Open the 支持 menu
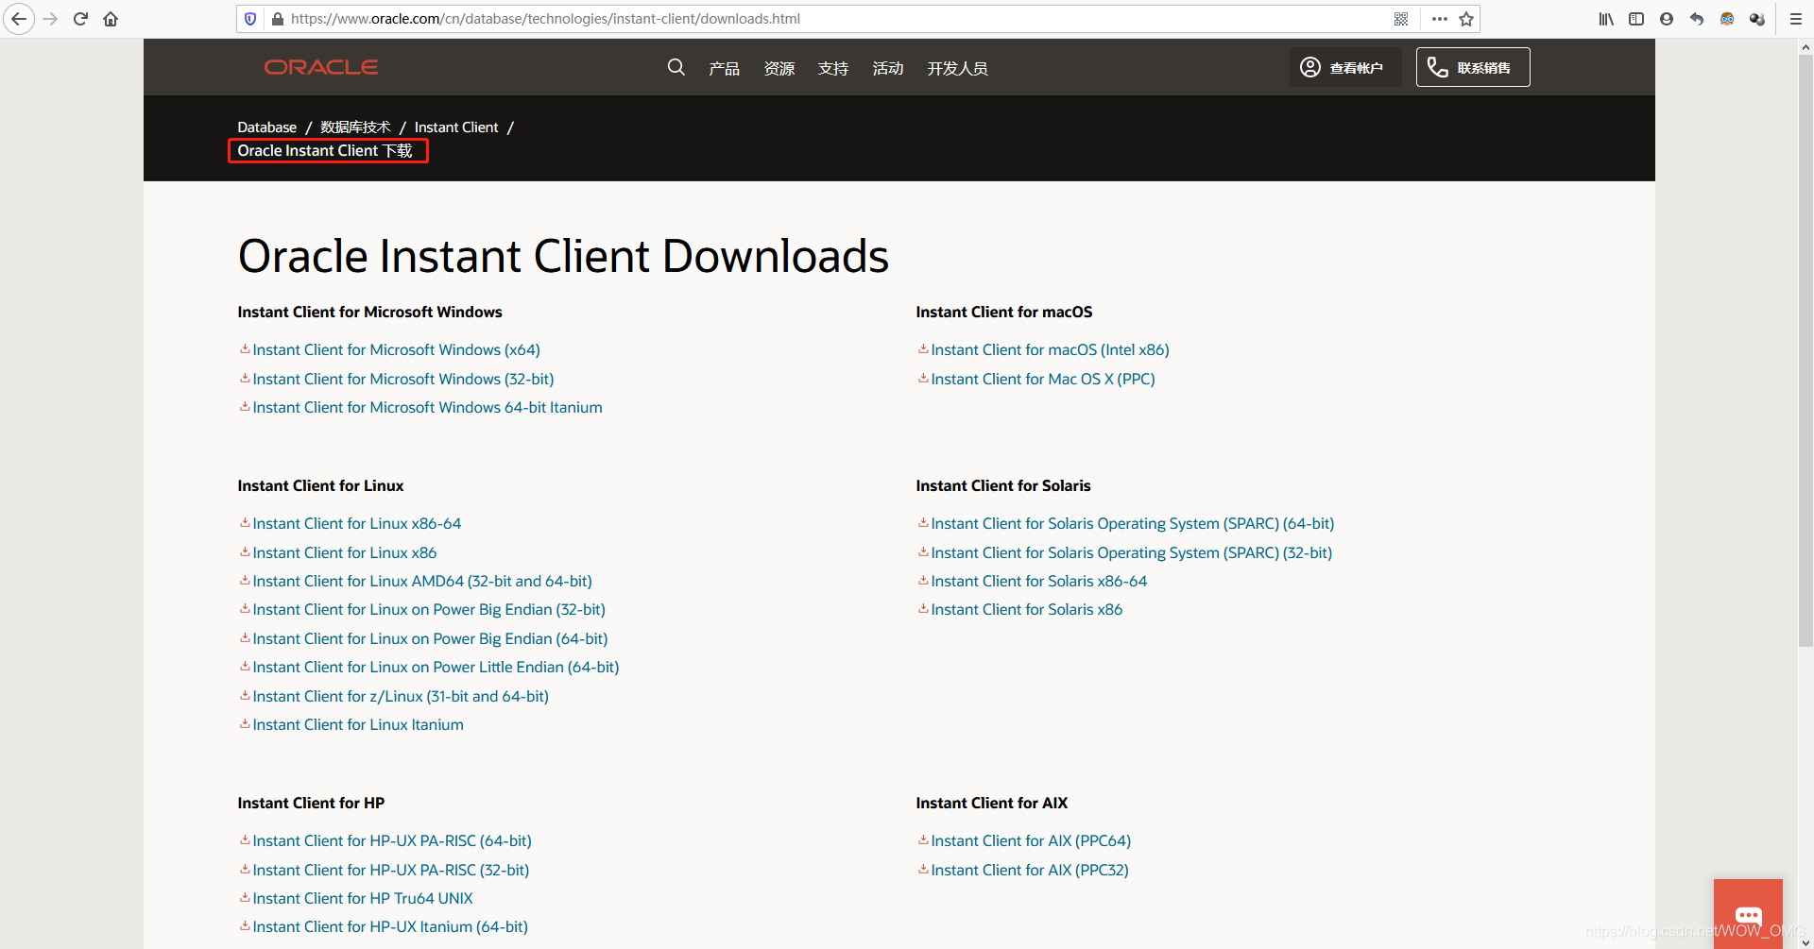Viewport: 1814px width, 949px height. pyautogui.click(x=833, y=68)
